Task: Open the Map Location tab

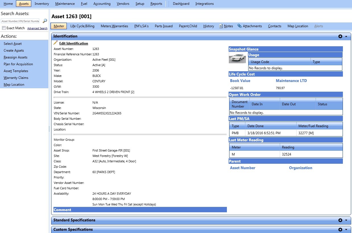Action: [298, 26]
